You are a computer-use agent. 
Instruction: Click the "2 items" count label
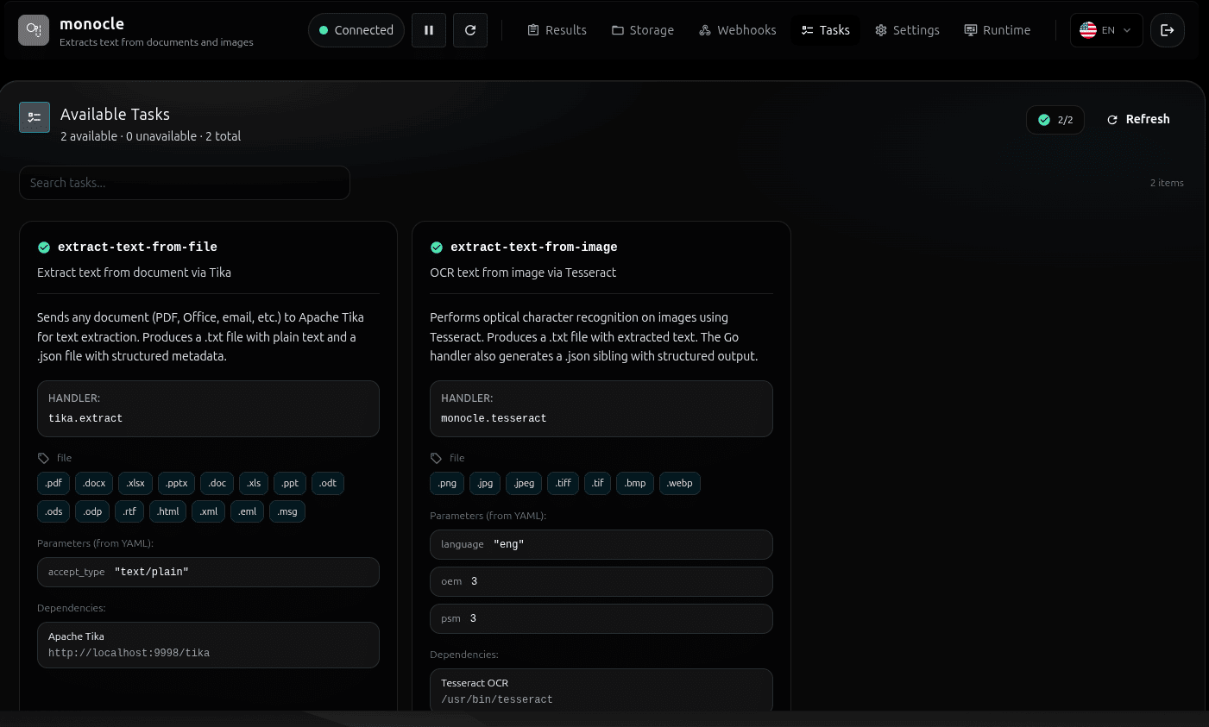click(1167, 183)
